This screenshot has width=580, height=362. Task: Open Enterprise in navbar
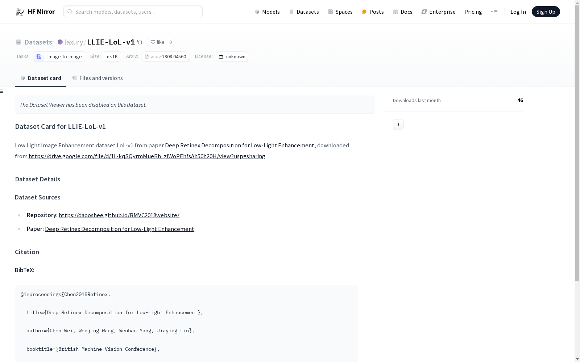pos(438,12)
